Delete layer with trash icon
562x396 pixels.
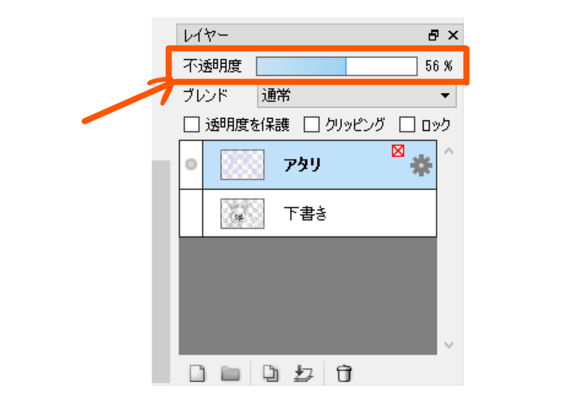click(344, 374)
